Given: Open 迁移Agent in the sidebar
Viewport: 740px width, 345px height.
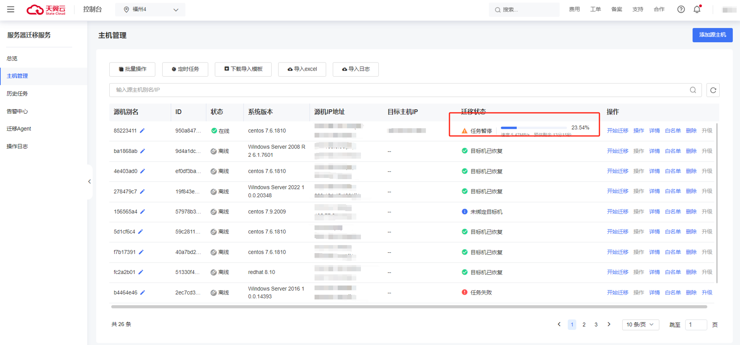Looking at the screenshot, I should 19,129.
